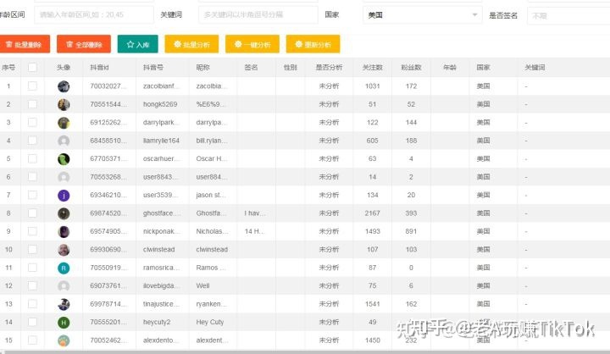Open avatar of zacolbianf in row 1
This screenshot has height=354, width=610.
tap(64, 86)
